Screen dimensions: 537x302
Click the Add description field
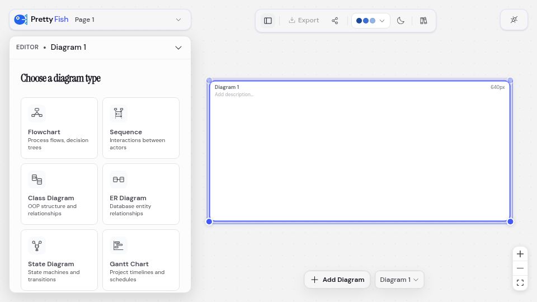(234, 95)
